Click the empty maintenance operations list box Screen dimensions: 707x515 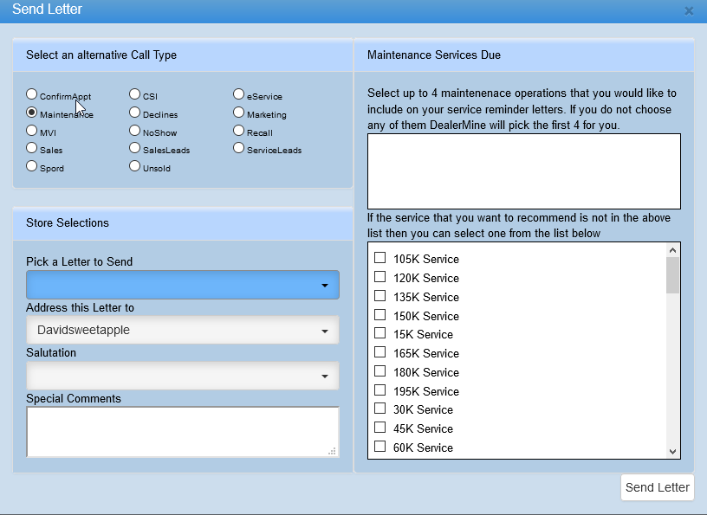coord(523,171)
